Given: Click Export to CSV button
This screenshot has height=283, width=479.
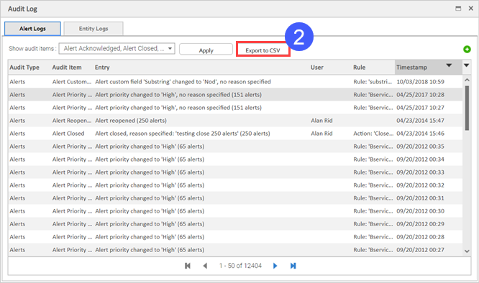Looking at the screenshot, I should click(x=263, y=50).
